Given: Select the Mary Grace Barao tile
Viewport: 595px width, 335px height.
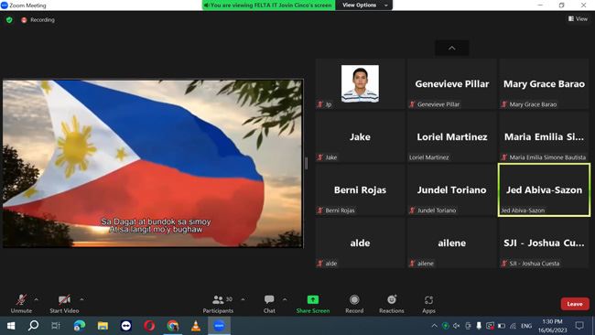Looking at the screenshot, I should click(x=544, y=84).
